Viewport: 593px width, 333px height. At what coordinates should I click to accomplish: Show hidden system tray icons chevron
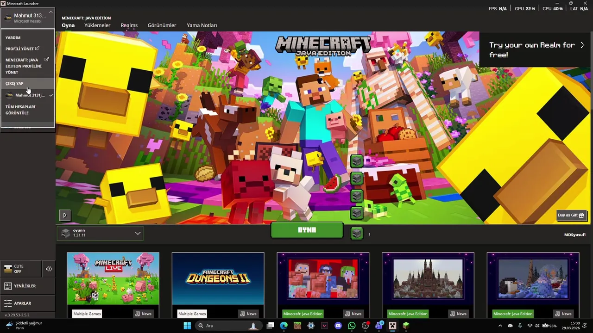[500, 326]
